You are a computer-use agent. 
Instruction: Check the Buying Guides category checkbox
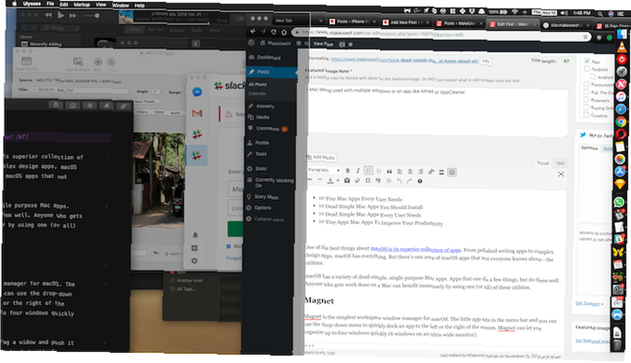(x=586, y=107)
